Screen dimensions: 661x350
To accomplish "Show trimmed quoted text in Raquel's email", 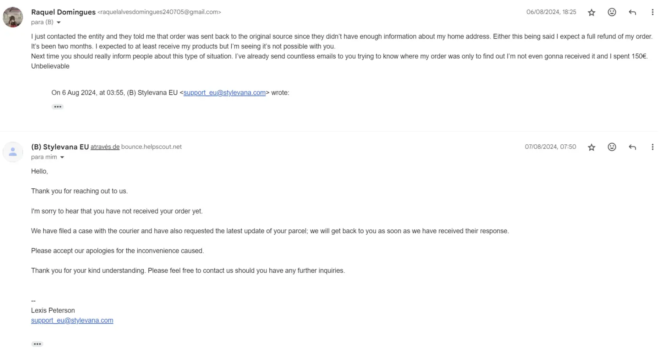I will 58,107.
